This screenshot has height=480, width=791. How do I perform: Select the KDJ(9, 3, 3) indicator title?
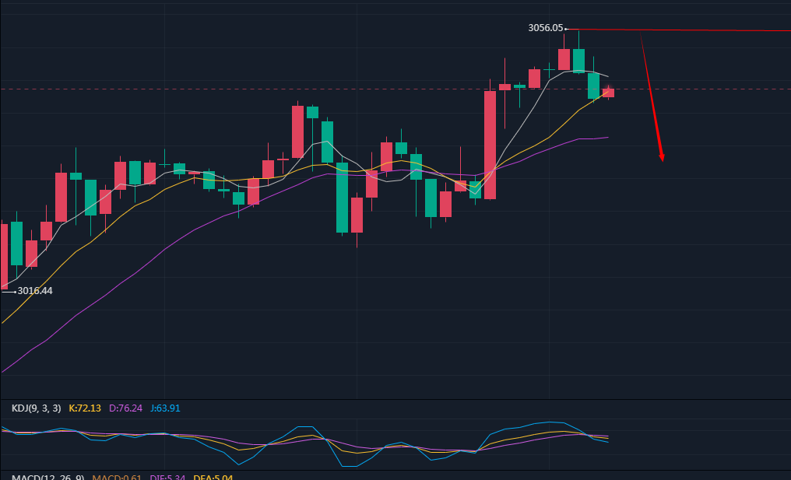tap(37, 408)
